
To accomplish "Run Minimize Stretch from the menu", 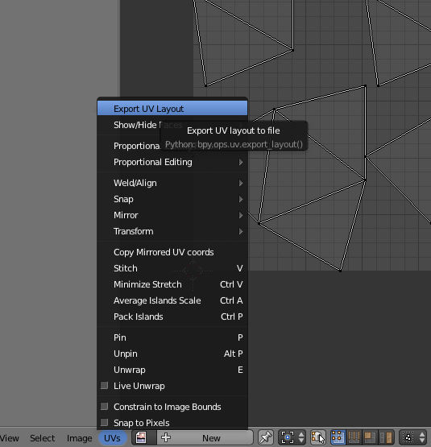I will (x=172, y=284).
